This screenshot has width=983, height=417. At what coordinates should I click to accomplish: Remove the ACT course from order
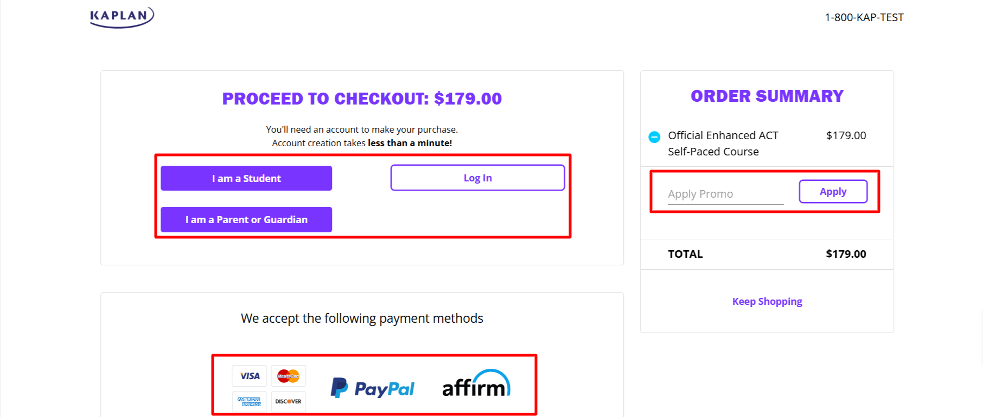coord(654,137)
